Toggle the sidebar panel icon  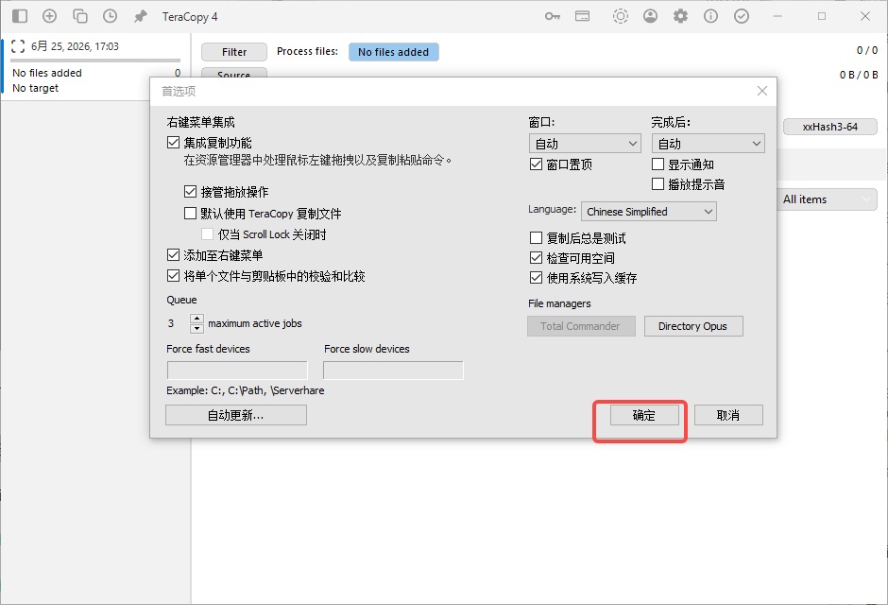tap(20, 16)
